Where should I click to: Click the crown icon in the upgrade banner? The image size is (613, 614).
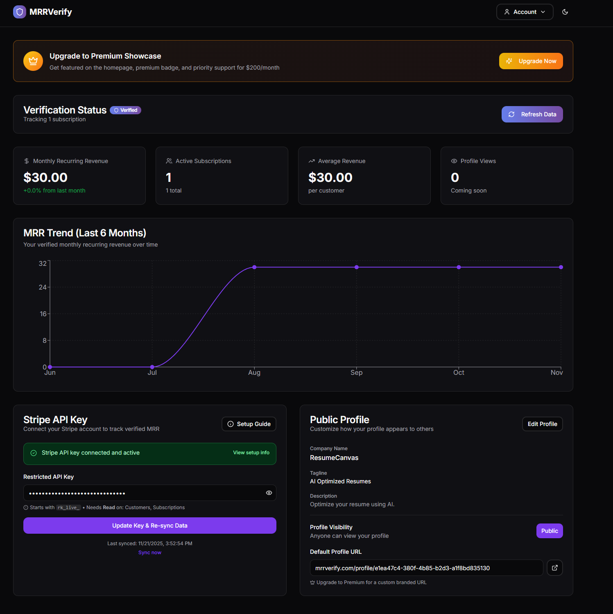(x=33, y=61)
